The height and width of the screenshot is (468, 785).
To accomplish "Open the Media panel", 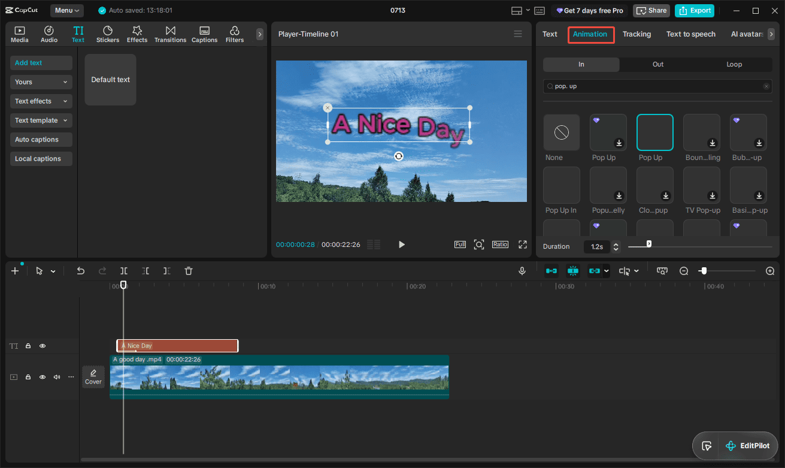I will coord(20,34).
